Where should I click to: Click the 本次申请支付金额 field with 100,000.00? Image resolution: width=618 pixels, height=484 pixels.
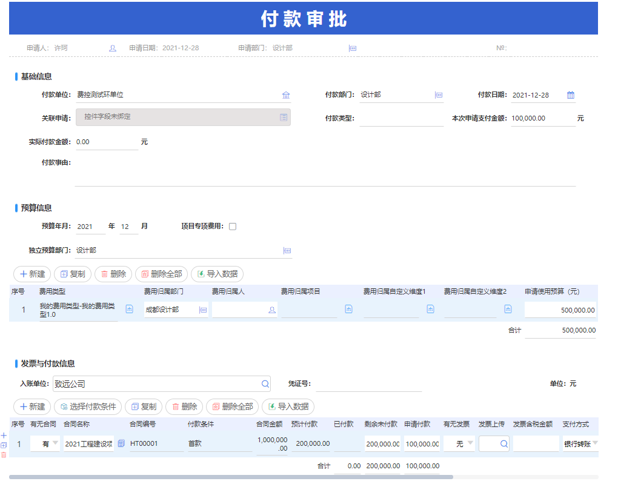tap(543, 118)
